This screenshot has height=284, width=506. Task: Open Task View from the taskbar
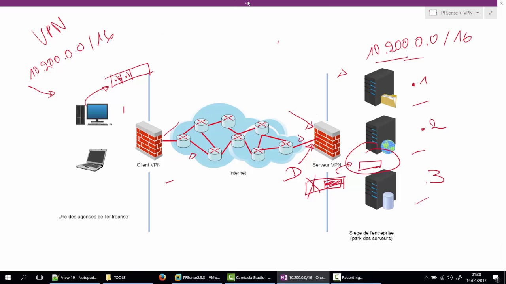(40, 278)
